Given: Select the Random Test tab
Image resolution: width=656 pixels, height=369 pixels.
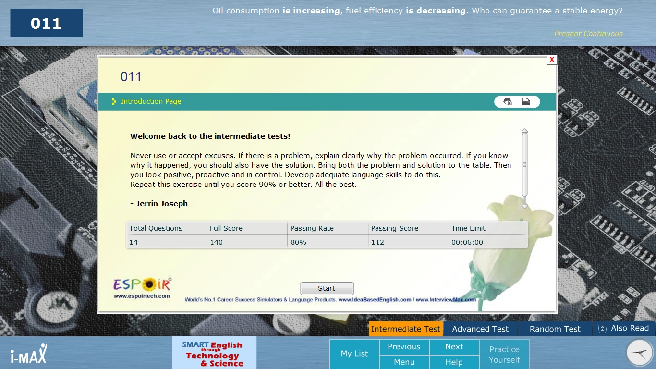Looking at the screenshot, I should [x=555, y=329].
